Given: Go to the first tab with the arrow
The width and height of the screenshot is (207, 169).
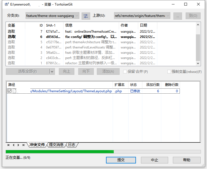Looking at the screenshot, I should click(8, 145).
